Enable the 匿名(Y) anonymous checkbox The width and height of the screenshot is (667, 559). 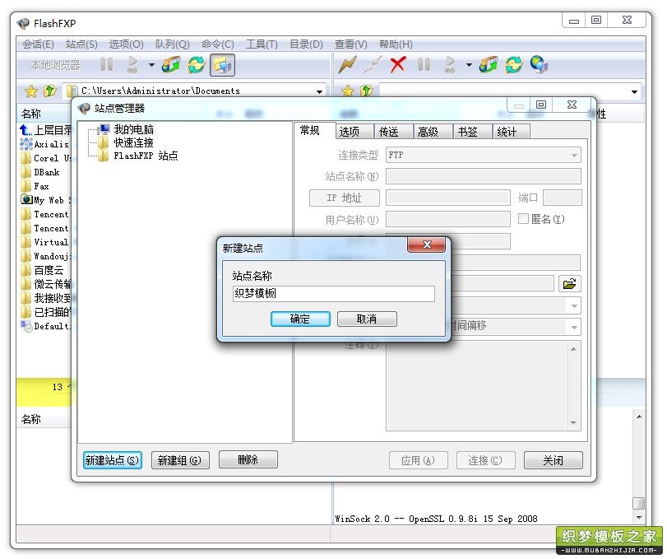[x=524, y=218]
